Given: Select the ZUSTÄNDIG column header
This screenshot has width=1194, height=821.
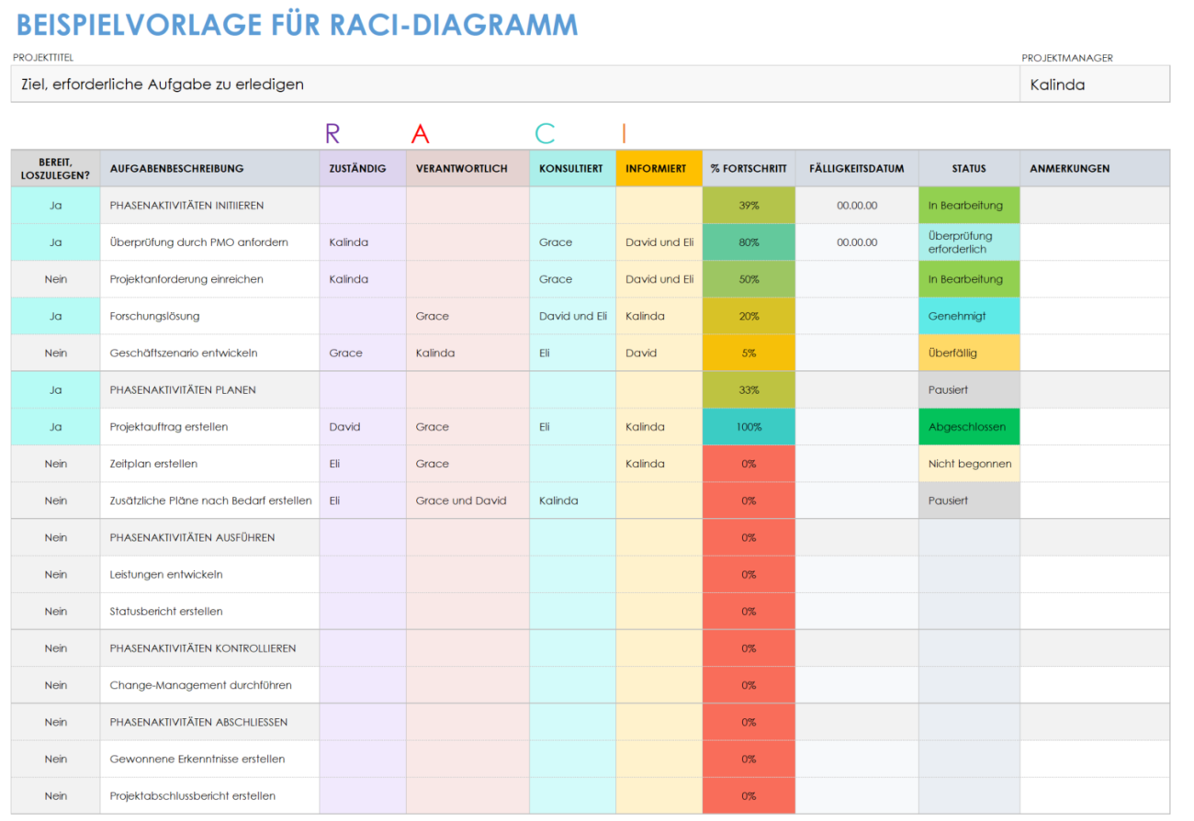Looking at the screenshot, I should tap(361, 168).
